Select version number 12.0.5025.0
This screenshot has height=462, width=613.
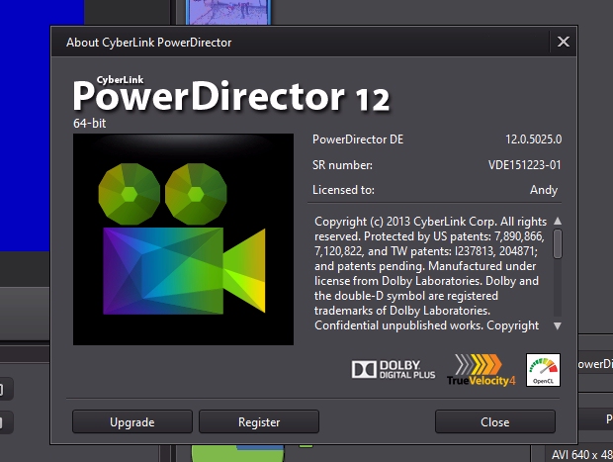(x=533, y=139)
